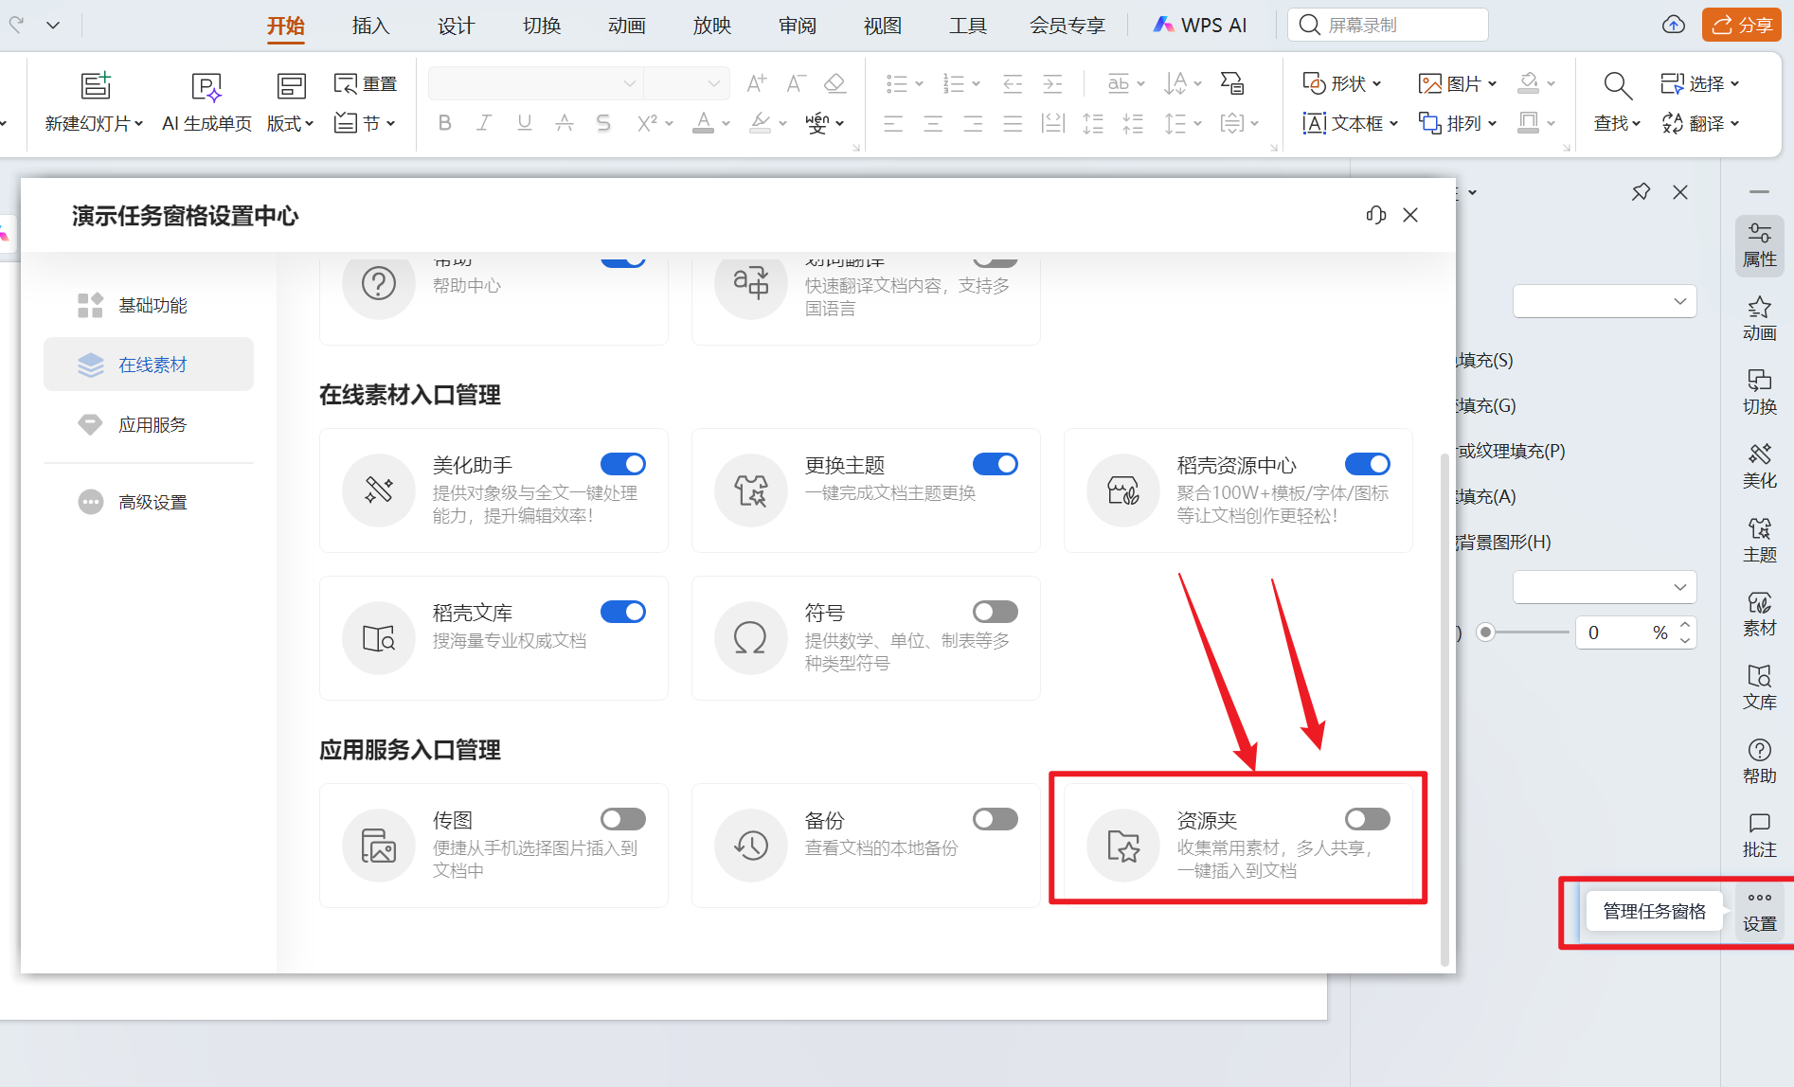The height and width of the screenshot is (1087, 1794).
Task: Click the 批注 comment icon
Action: click(1759, 835)
